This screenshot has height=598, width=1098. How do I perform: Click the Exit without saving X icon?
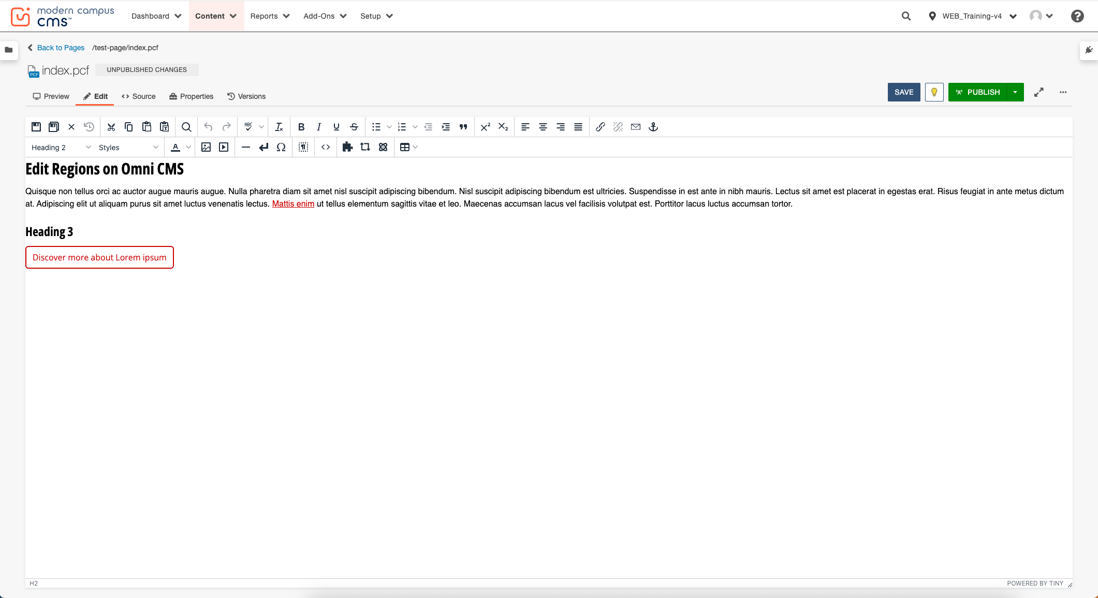(x=71, y=127)
